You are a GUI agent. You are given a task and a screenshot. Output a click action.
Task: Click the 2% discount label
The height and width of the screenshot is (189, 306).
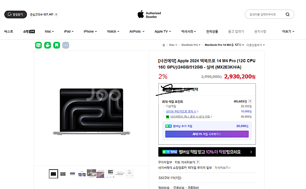click(x=163, y=76)
